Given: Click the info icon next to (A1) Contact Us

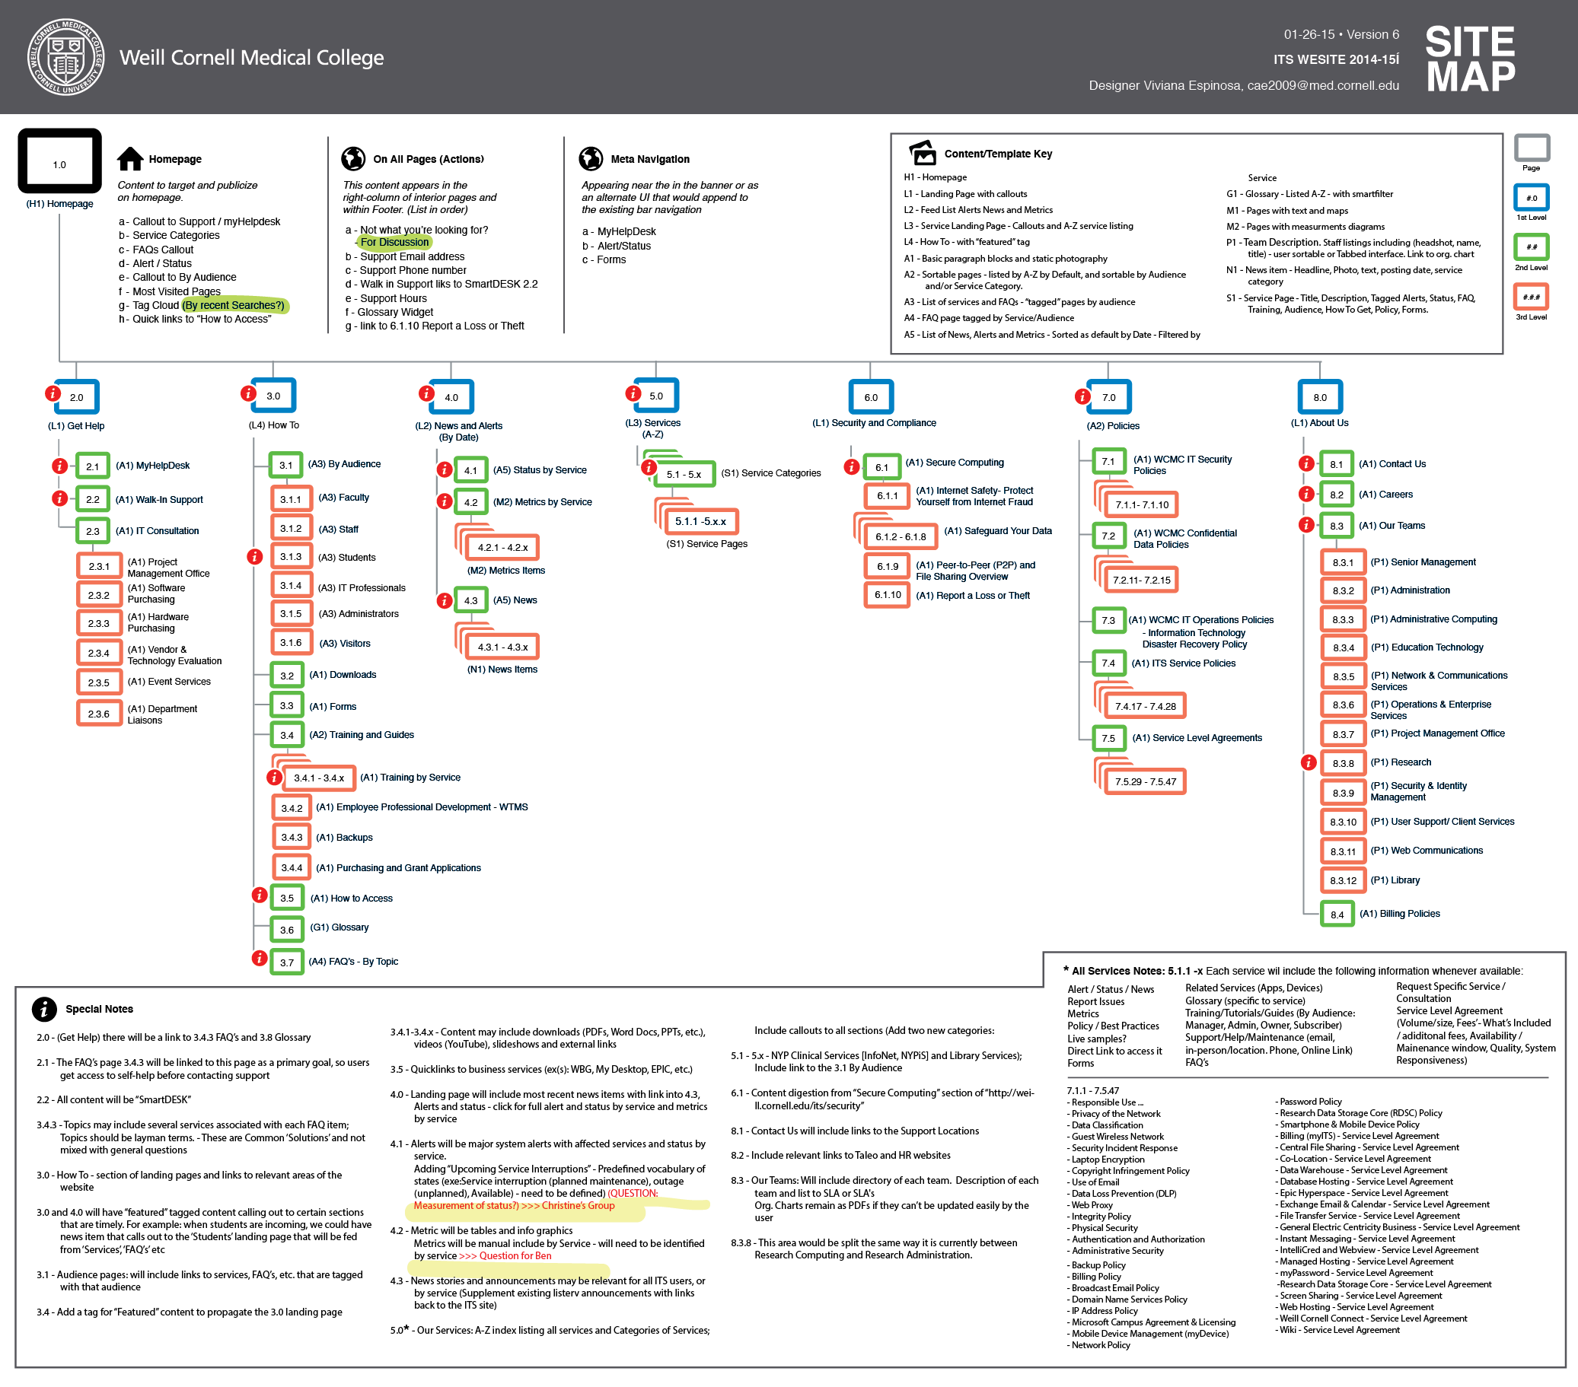Looking at the screenshot, I should pyautogui.click(x=1307, y=463).
